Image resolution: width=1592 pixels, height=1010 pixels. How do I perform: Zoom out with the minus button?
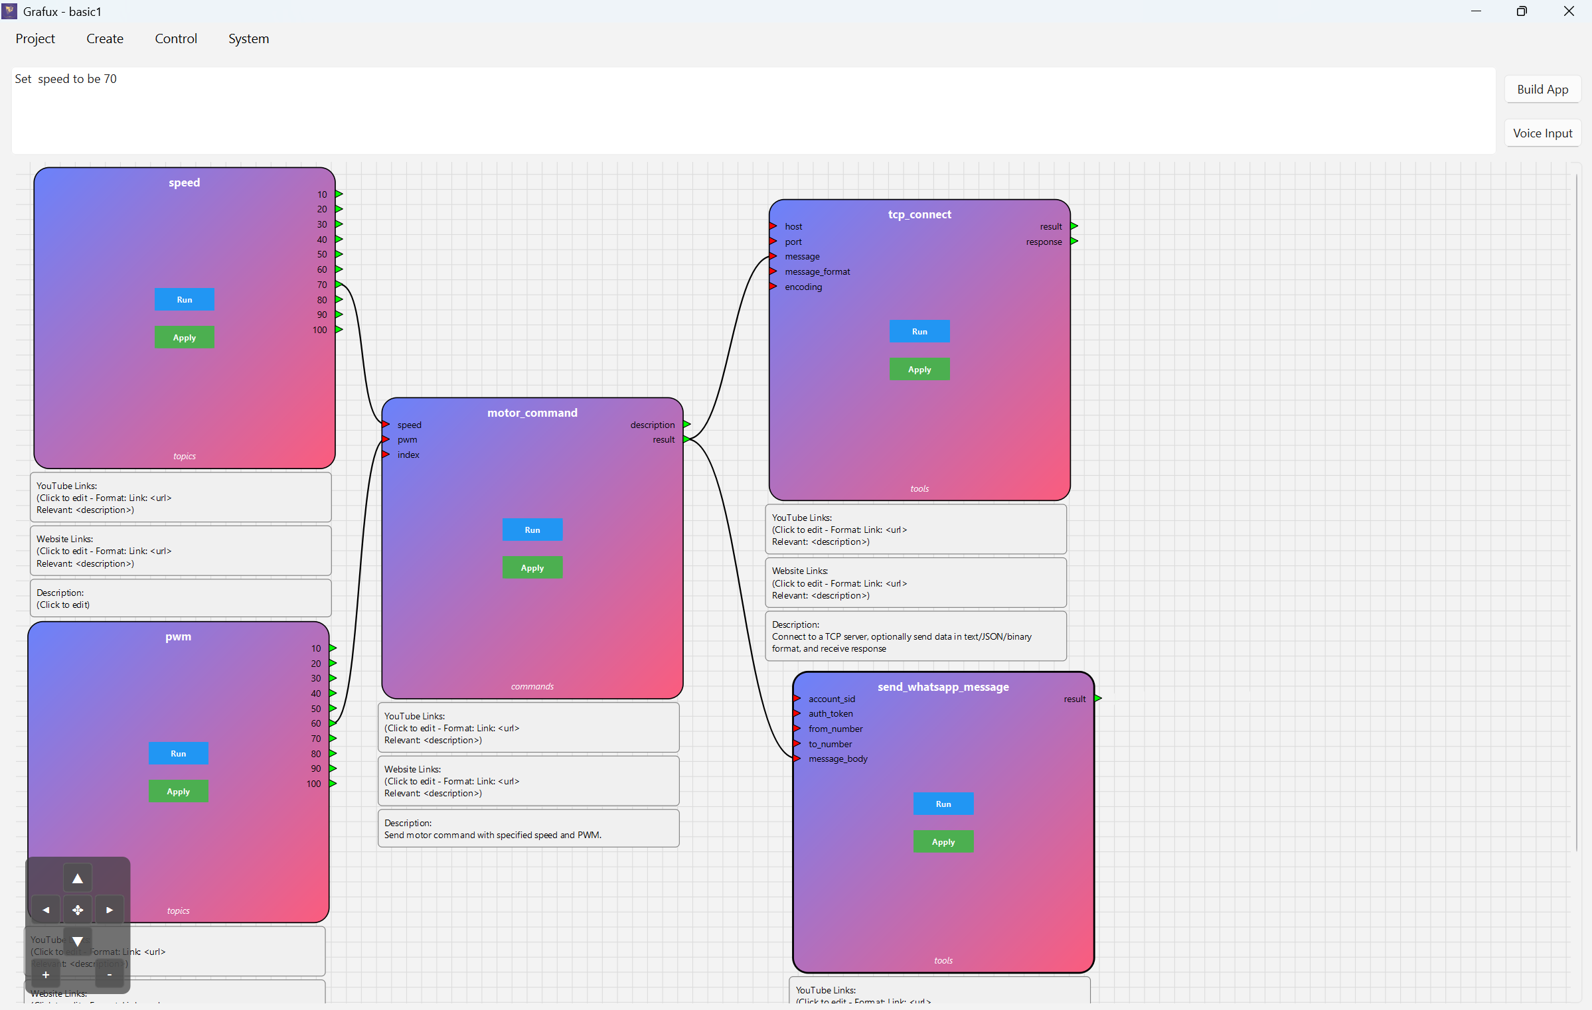[110, 975]
